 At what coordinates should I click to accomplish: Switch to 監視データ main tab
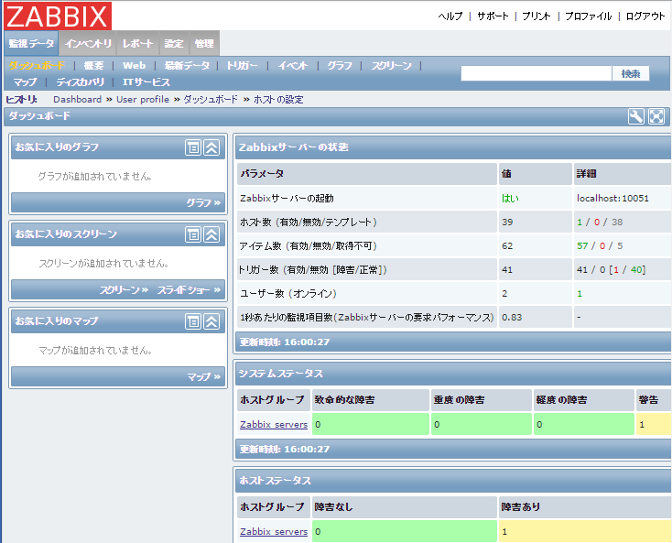click(x=31, y=43)
